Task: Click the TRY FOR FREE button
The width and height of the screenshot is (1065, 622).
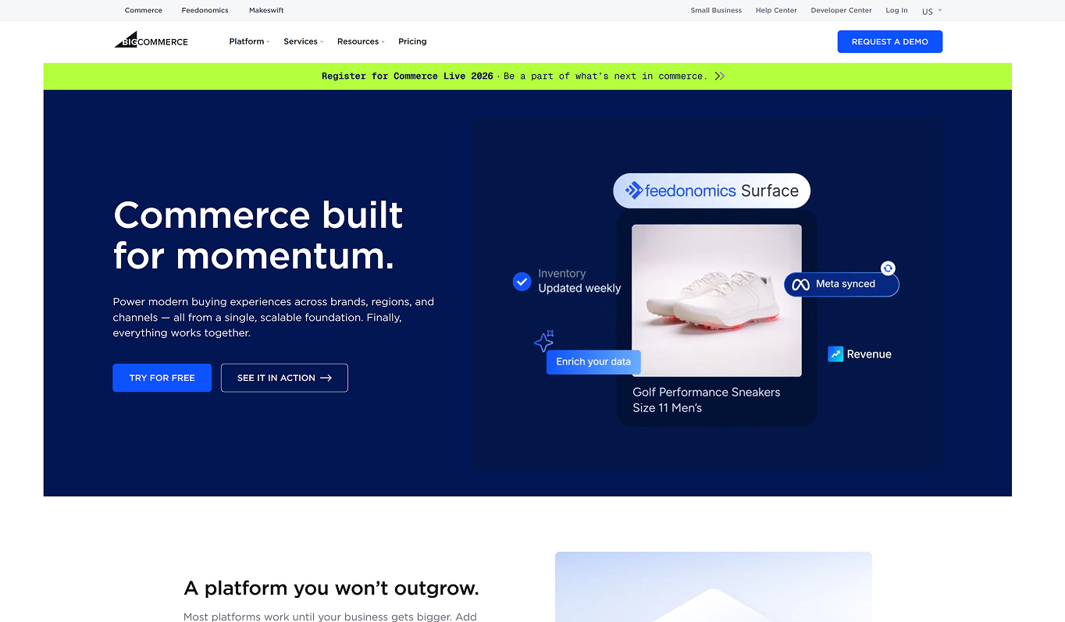Action: point(162,378)
